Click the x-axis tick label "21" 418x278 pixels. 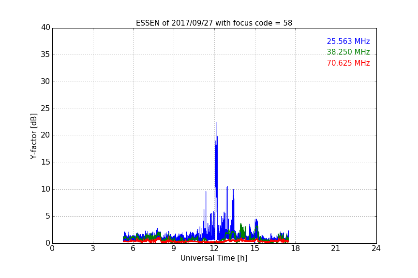click(x=336, y=249)
